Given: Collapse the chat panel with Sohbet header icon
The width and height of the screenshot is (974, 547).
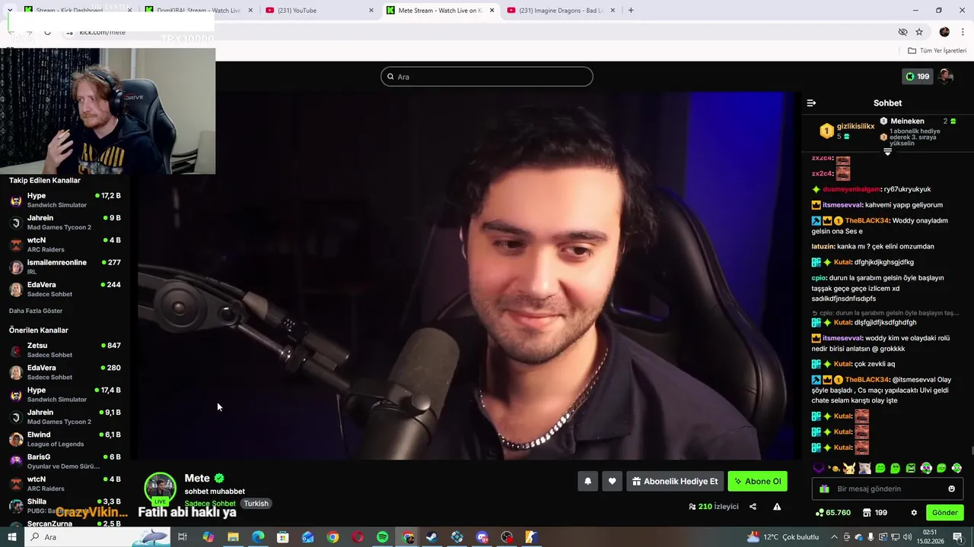Looking at the screenshot, I should point(811,103).
